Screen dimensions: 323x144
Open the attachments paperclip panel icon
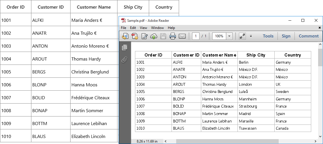(124, 60)
